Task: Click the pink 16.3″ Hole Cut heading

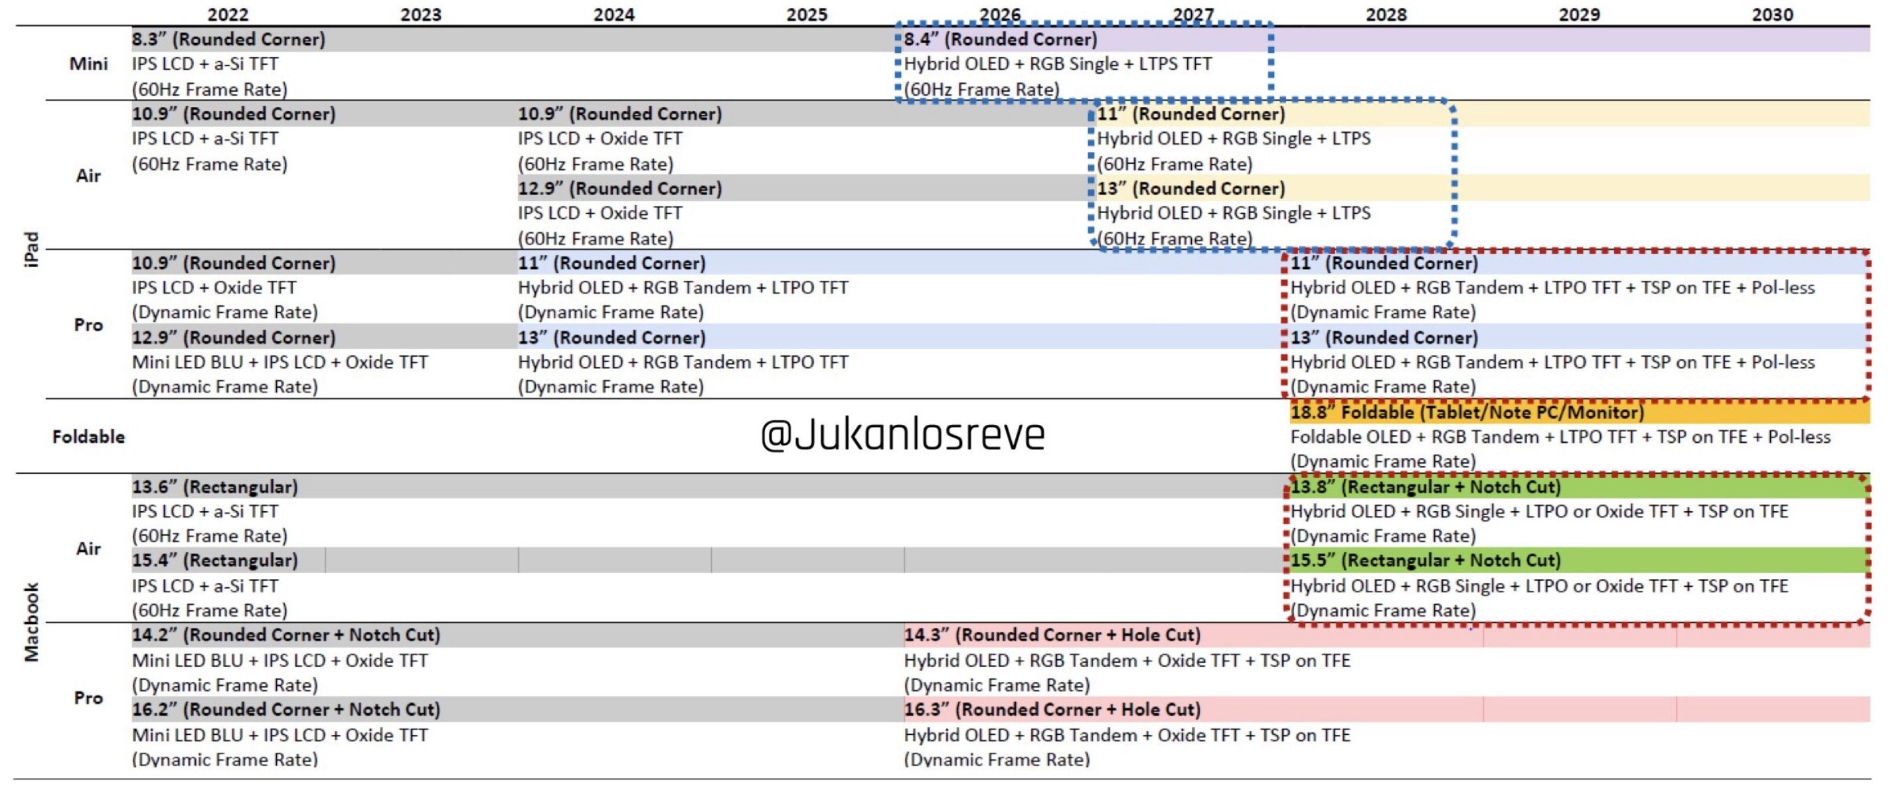Action: pos(1052,710)
